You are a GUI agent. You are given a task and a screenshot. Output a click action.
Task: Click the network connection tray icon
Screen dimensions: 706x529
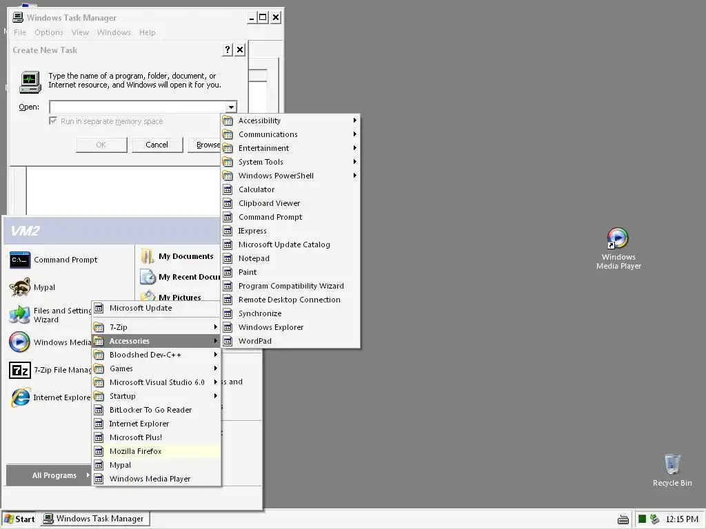click(x=655, y=519)
